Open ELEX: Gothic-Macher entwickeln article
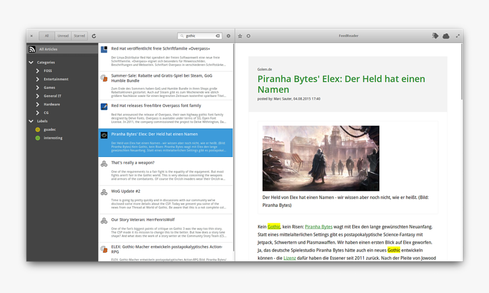The image size is (489, 293). point(165,252)
